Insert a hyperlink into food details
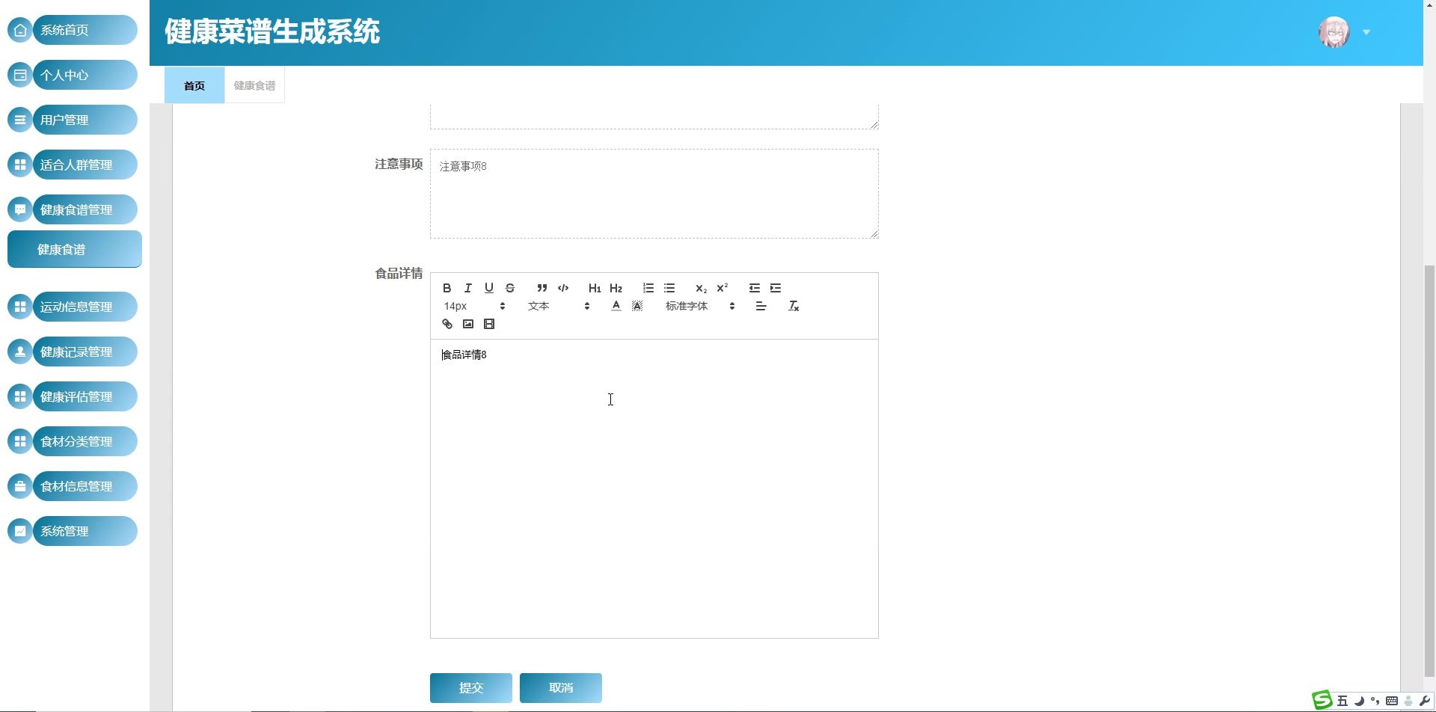This screenshot has height=712, width=1436. click(x=447, y=324)
